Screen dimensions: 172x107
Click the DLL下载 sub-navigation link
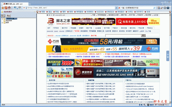tap(148, 31)
